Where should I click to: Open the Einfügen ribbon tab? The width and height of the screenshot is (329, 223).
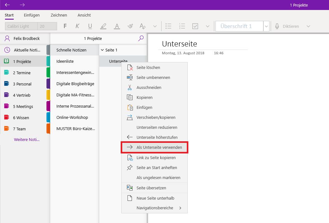tap(32, 15)
